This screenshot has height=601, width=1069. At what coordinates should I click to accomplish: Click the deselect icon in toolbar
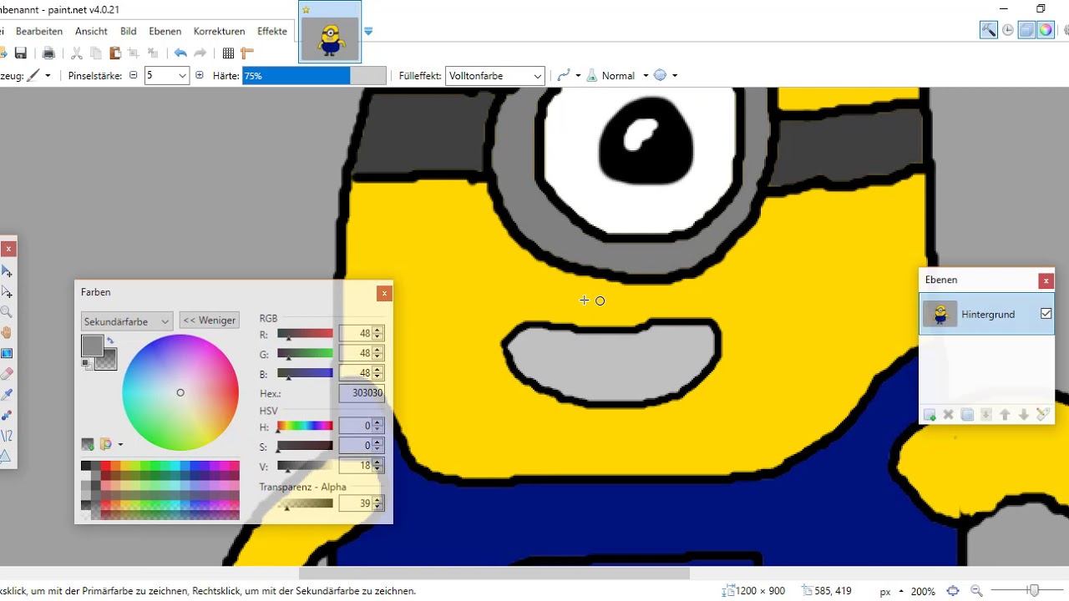(153, 53)
